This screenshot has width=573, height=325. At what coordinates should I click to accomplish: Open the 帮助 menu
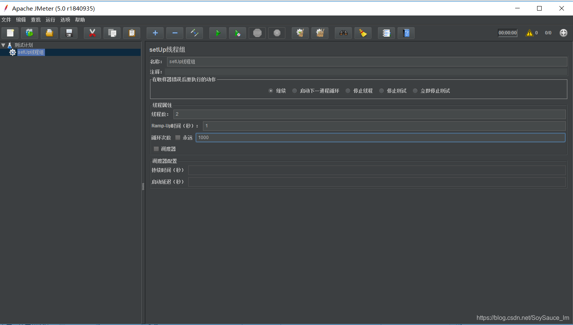pyautogui.click(x=80, y=20)
